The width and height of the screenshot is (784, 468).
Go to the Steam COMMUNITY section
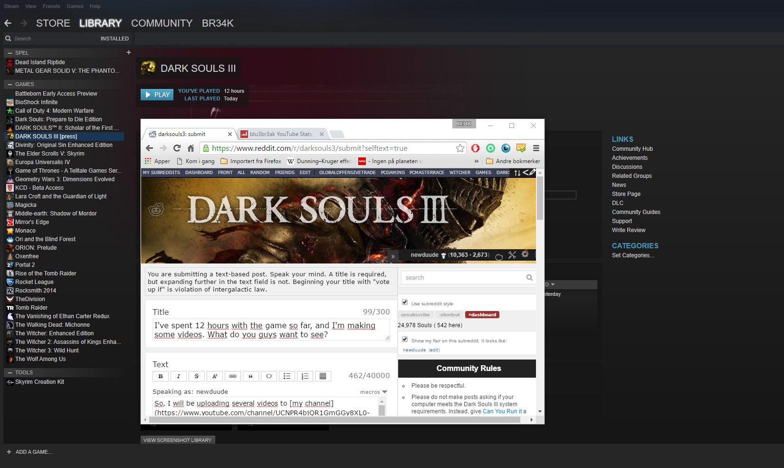[x=162, y=23]
